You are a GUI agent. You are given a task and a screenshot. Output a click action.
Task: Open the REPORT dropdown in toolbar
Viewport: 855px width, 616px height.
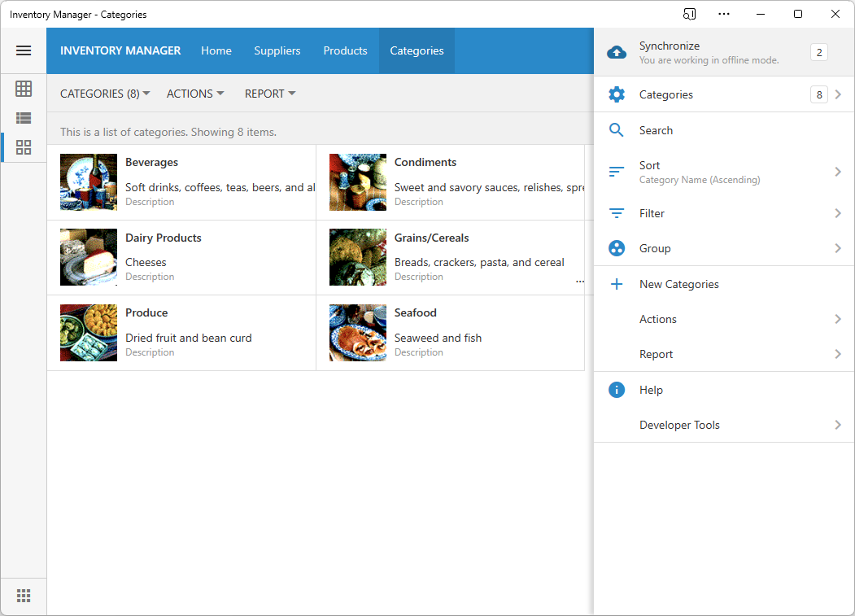click(x=270, y=94)
